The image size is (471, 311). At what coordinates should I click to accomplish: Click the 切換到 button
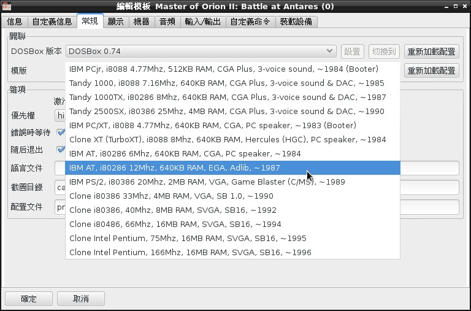(x=384, y=52)
